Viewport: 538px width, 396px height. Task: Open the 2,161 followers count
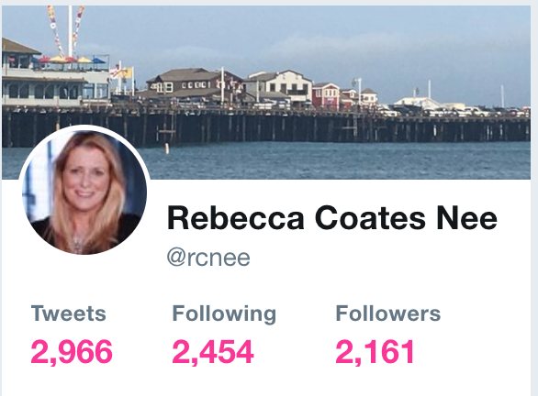375,352
